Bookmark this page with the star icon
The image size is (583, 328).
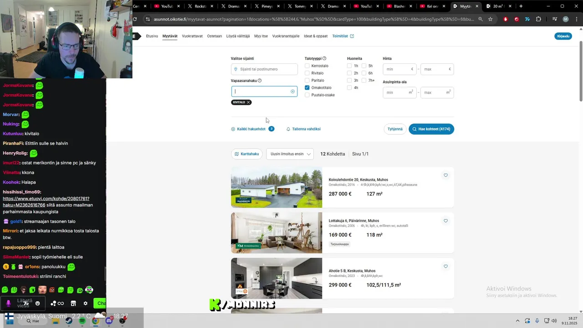(490, 19)
